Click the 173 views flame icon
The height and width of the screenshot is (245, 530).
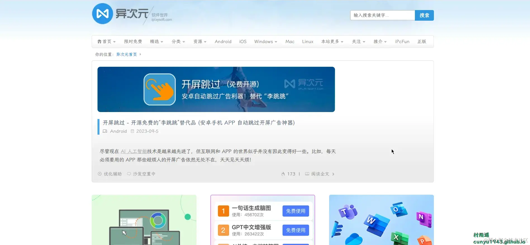[283, 174]
